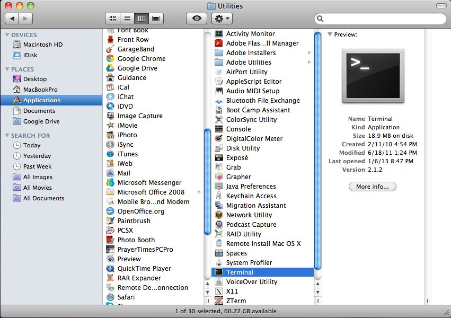Select the ColorSync Utility icon
451x318 pixels.
pyautogui.click(x=219, y=120)
